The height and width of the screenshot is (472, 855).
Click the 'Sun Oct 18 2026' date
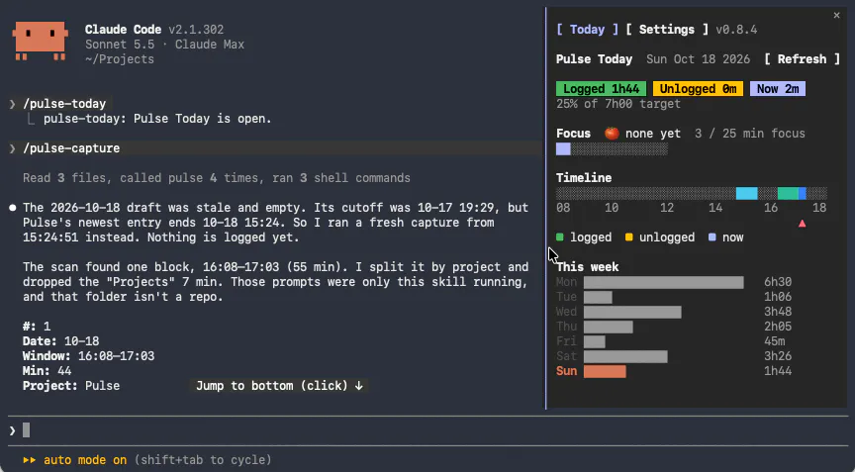tap(698, 58)
